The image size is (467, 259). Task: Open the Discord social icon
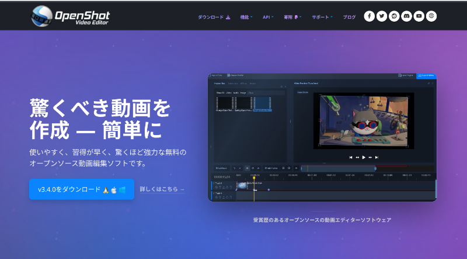tap(406, 16)
